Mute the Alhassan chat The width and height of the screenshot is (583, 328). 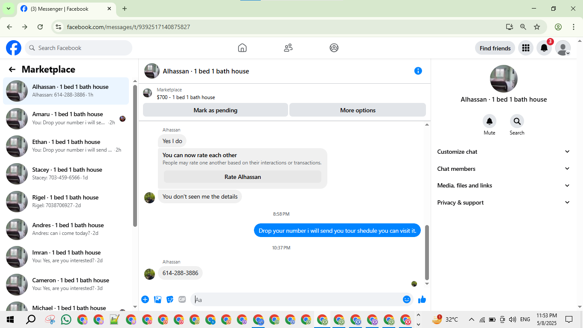[x=490, y=121]
